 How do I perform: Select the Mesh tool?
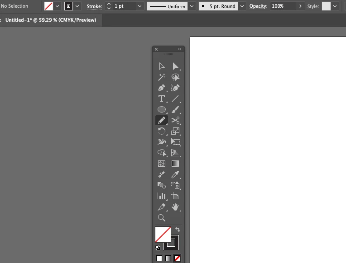[162, 164]
